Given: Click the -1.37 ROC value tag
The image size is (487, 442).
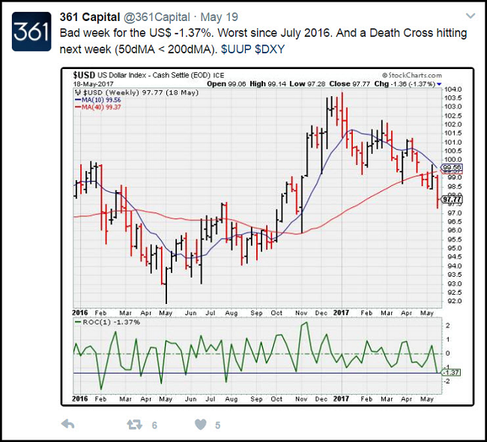Looking at the screenshot, I should pos(451,372).
